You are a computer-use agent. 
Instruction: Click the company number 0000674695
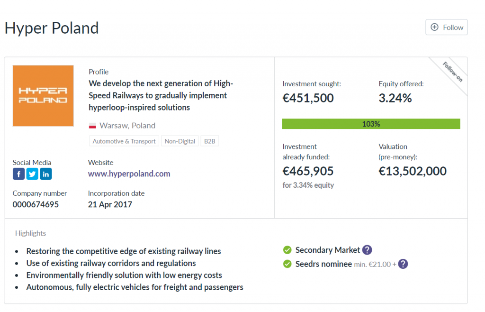[x=36, y=204]
